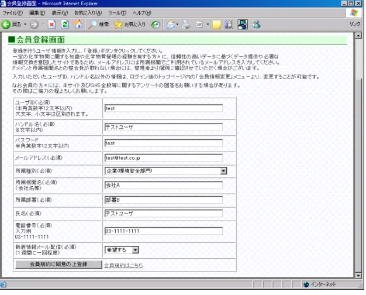Click the 所属機関名 field containing 会社A
366x295 pixels.
point(163,185)
